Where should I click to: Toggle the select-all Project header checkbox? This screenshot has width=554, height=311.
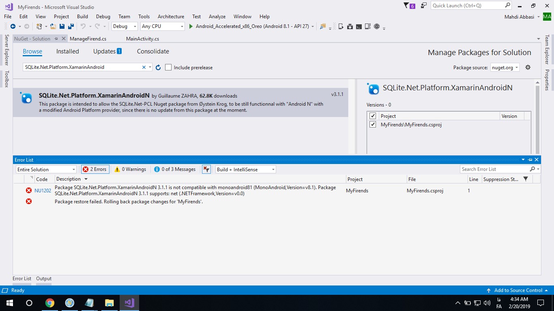[373, 116]
